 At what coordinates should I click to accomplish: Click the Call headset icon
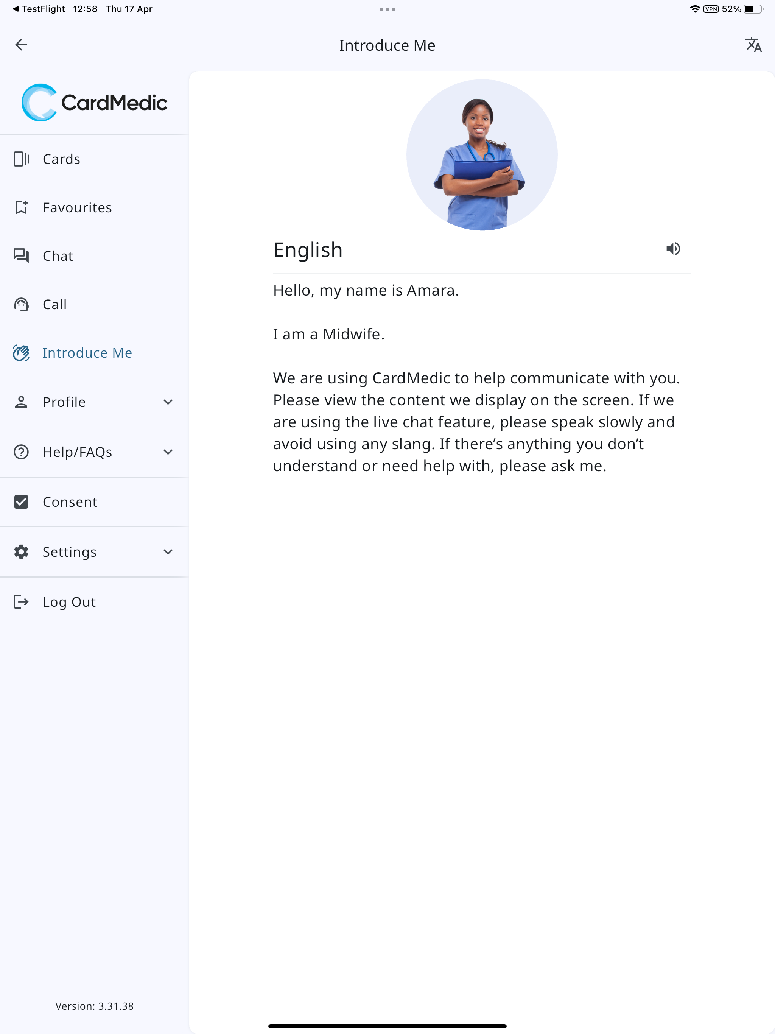(x=21, y=304)
